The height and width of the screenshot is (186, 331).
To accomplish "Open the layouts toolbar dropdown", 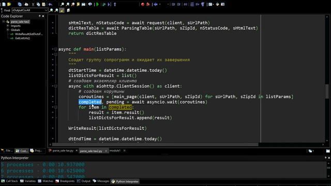I will point(214,4).
